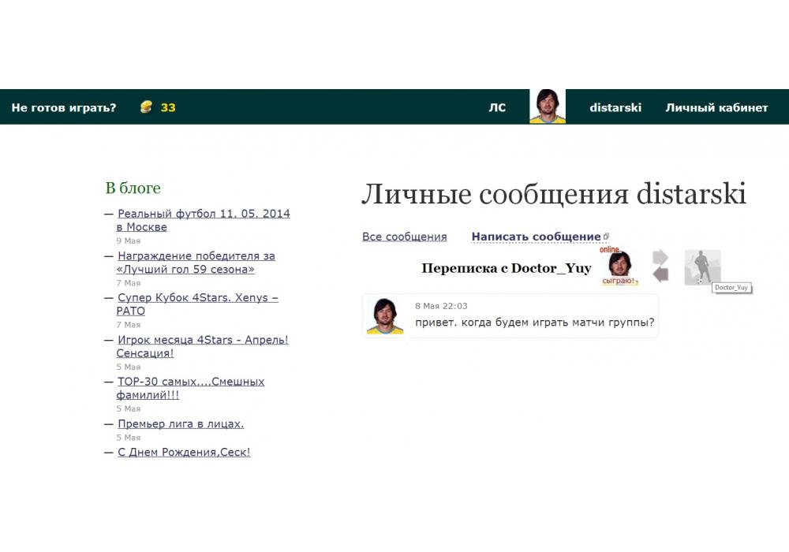The image size is (789, 552).
Task: Open the user avatar in the top bar
Action: 548,106
